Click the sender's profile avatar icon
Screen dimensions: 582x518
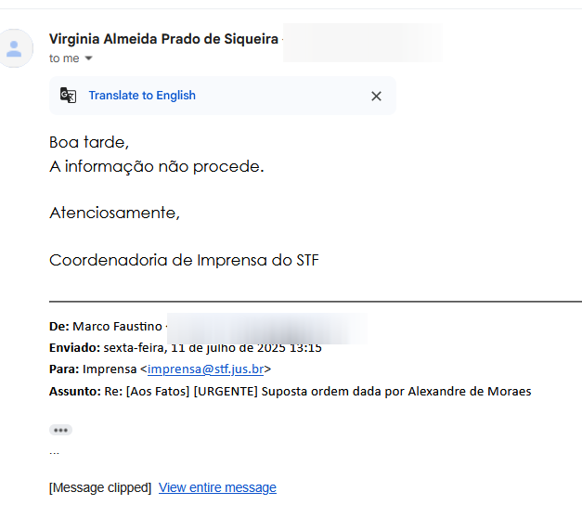click(x=15, y=48)
